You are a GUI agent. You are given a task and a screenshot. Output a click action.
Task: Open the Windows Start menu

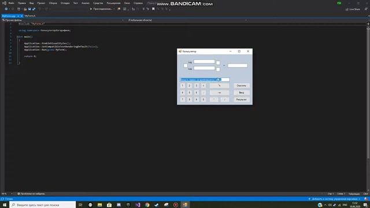(5, 205)
